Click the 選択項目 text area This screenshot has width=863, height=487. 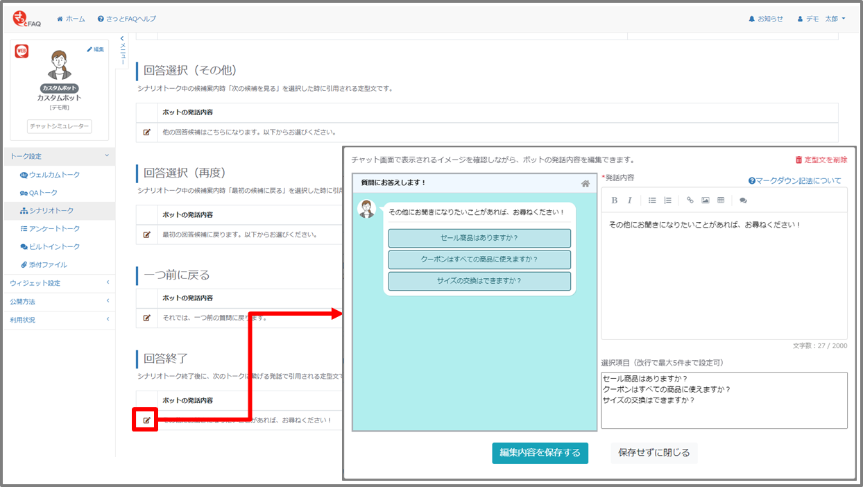pos(724,400)
